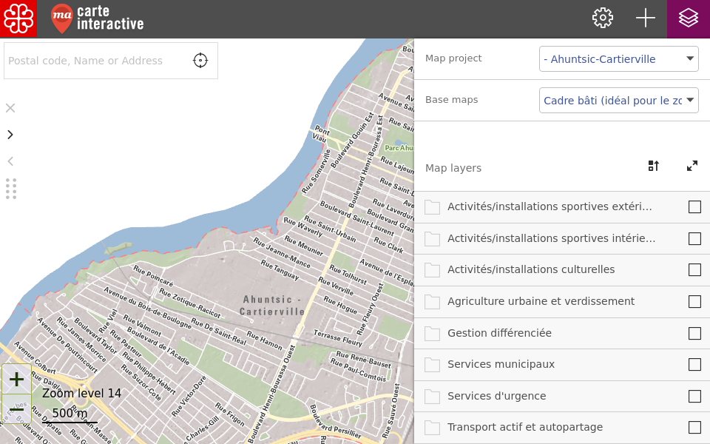Enable Activités/installations culturelles checkbox

click(x=694, y=270)
